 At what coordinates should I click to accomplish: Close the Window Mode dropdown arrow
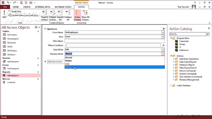[x=163, y=54]
